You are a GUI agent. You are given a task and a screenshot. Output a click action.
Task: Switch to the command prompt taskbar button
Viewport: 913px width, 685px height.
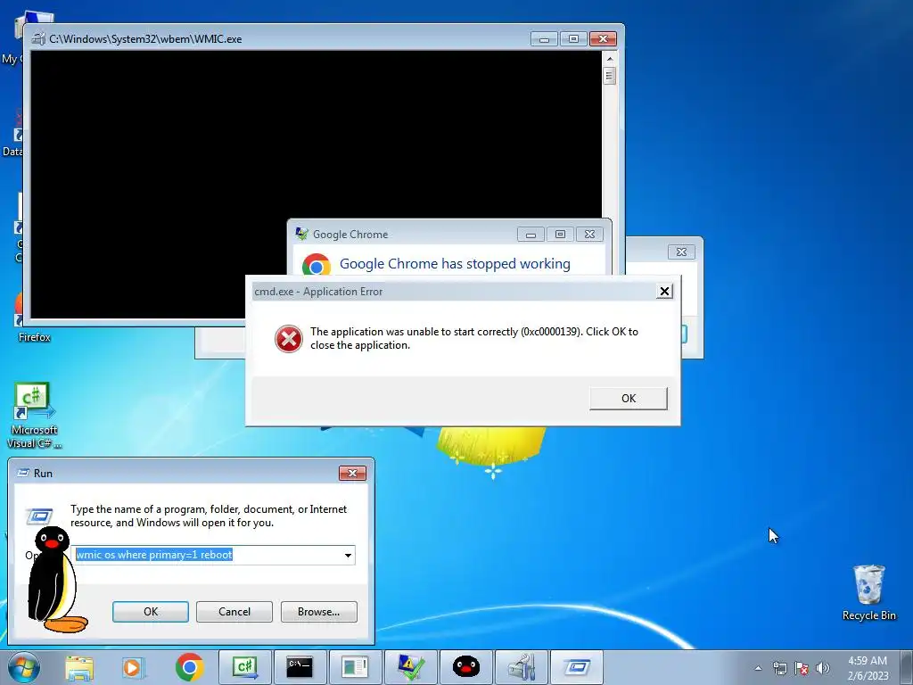pos(300,667)
